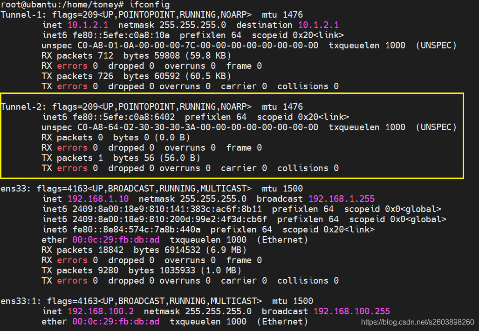This screenshot has height=331, width=479.
Task: Click inet6 address ending in ac6f:8b11
Action: (167, 209)
